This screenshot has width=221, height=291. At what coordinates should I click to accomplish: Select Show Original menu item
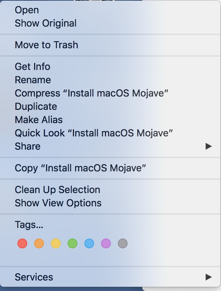[46, 23]
